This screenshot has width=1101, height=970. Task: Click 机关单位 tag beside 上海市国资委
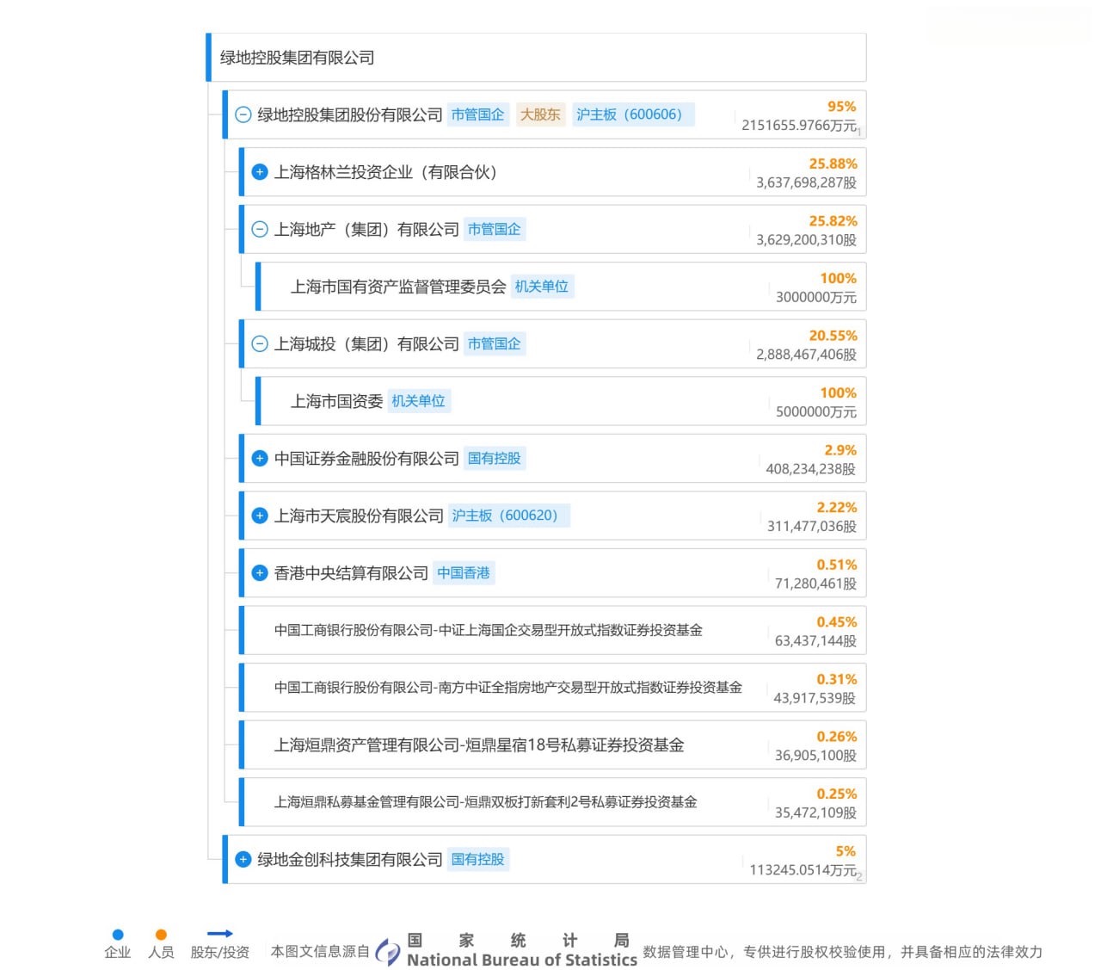(419, 401)
